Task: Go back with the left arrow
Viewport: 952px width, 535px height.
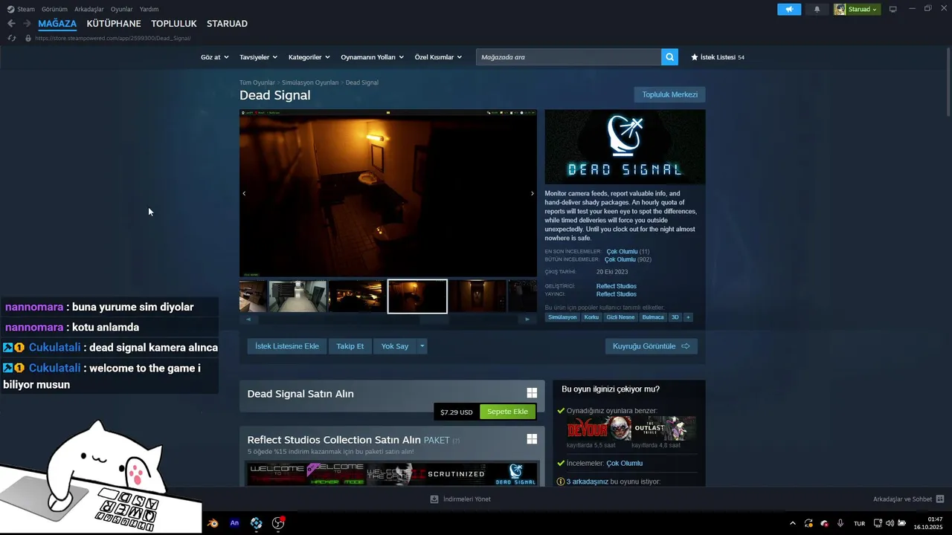Action: 11,24
